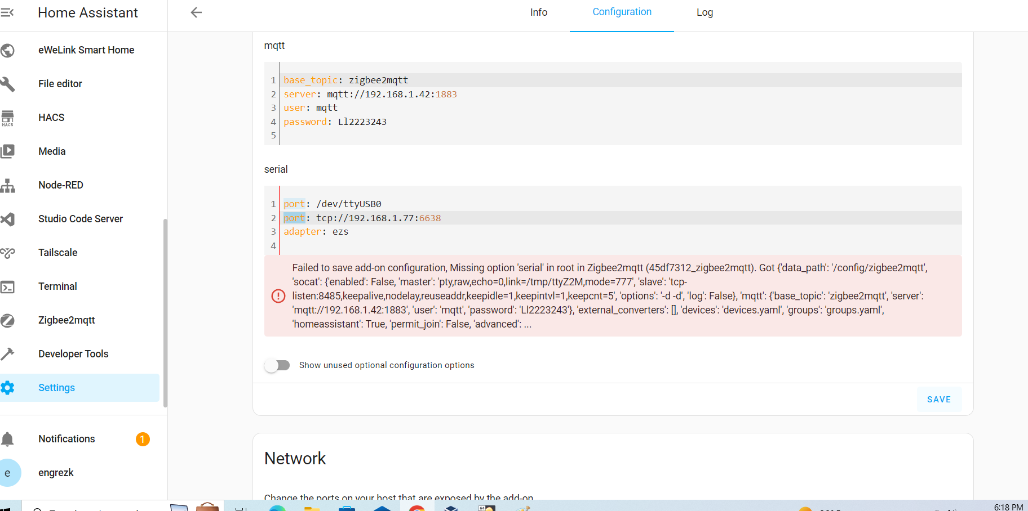1028x511 pixels.
Task: Open Settings in the sidebar
Action: click(56, 388)
